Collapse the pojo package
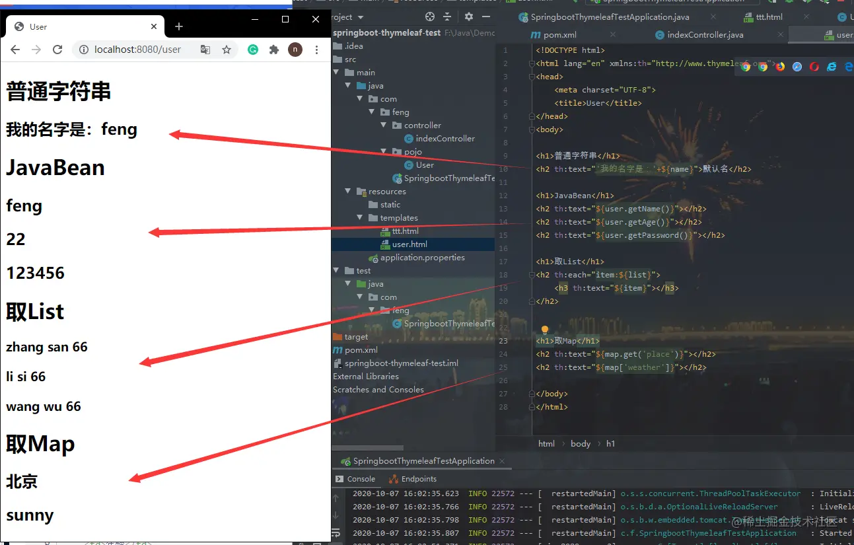Screen dimensions: 854x545 pyautogui.click(x=384, y=152)
